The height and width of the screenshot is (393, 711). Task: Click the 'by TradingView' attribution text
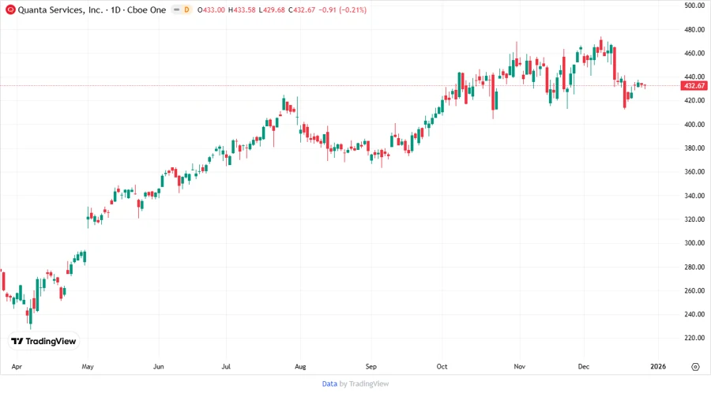[x=364, y=384]
